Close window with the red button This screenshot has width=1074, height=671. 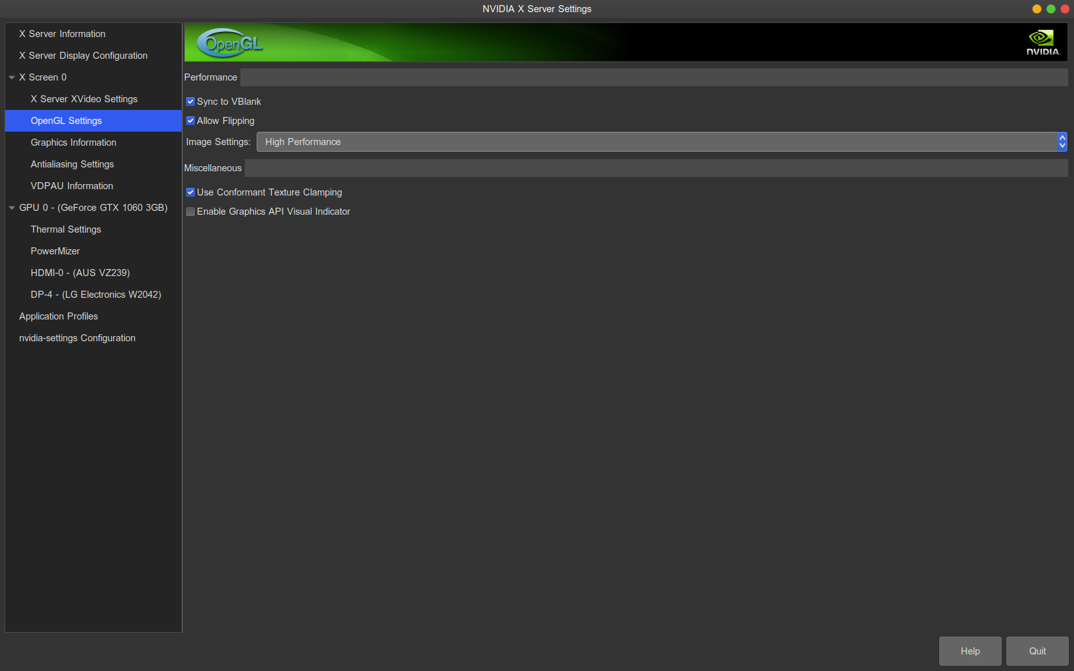click(x=1065, y=9)
